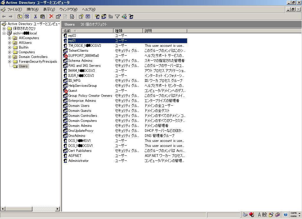Cut the selection with the scissors icon
Image resolution: width=302 pixels, height=219 pixels.
(x=35, y=17)
